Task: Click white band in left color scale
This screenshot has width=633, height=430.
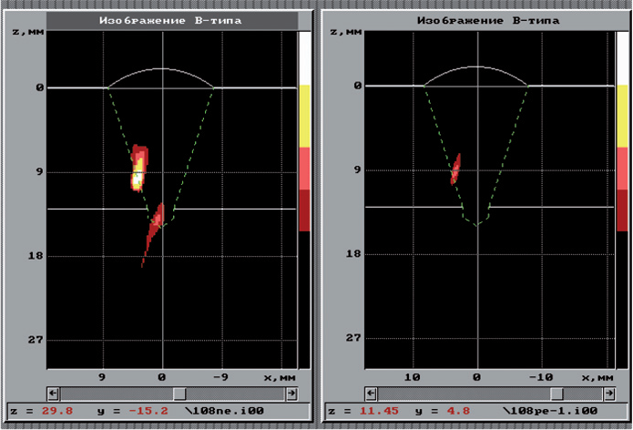Action: coord(304,58)
